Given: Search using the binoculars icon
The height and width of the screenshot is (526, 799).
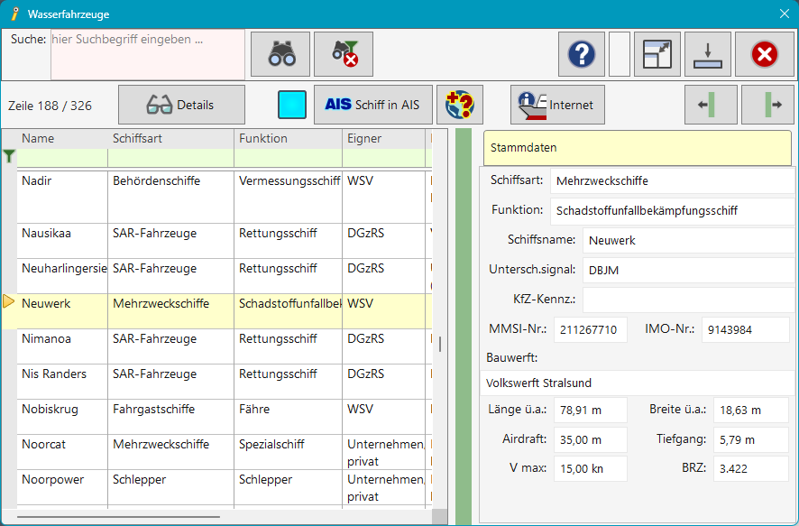Looking at the screenshot, I should pyautogui.click(x=280, y=54).
